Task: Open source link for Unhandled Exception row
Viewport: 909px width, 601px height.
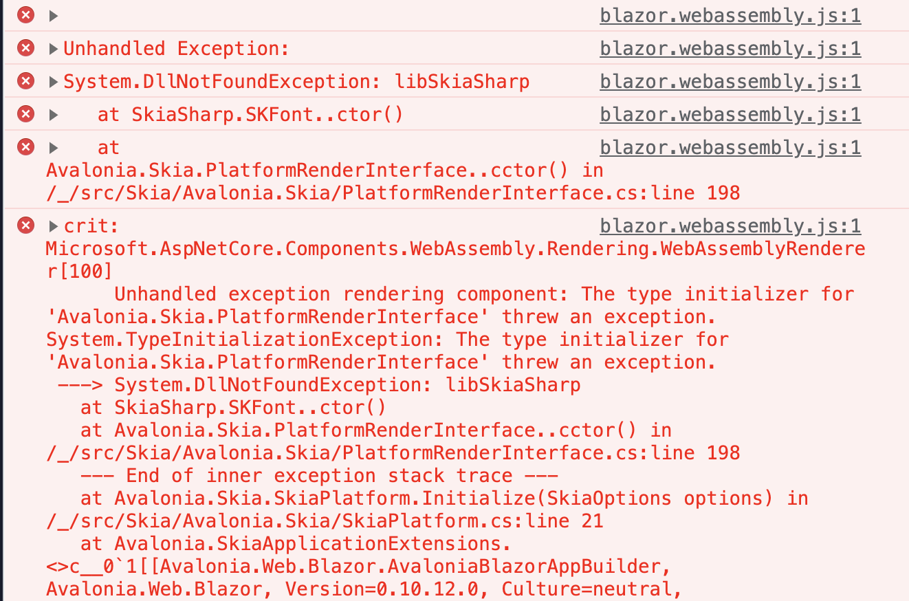Action: pos(730,48)
